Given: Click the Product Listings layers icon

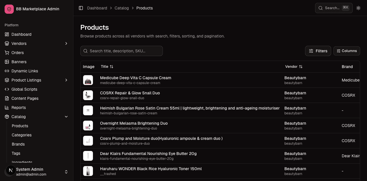Looking at the screenshot, I should pyautogui.click(x=7, y=80).
